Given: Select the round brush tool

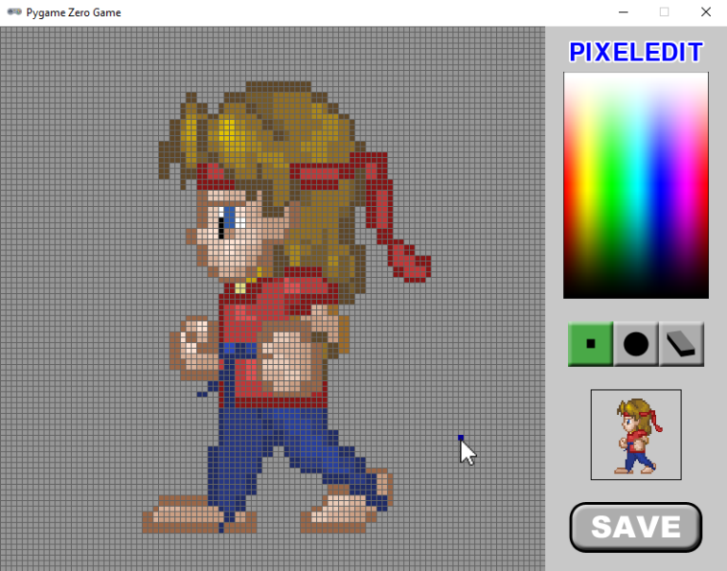Looking at the screenshot, I should 636,344.
